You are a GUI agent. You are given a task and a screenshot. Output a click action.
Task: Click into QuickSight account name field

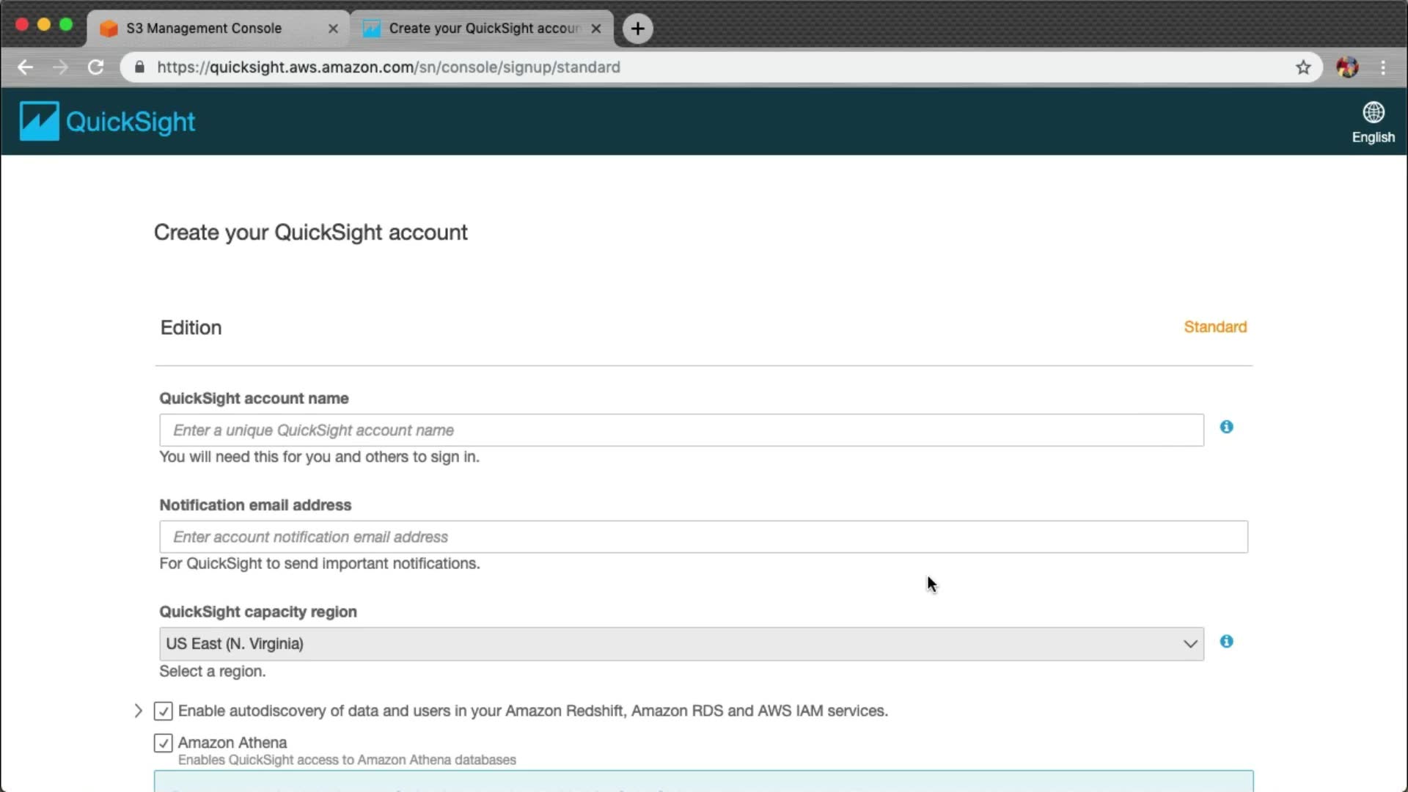click(x=681, y=430)
